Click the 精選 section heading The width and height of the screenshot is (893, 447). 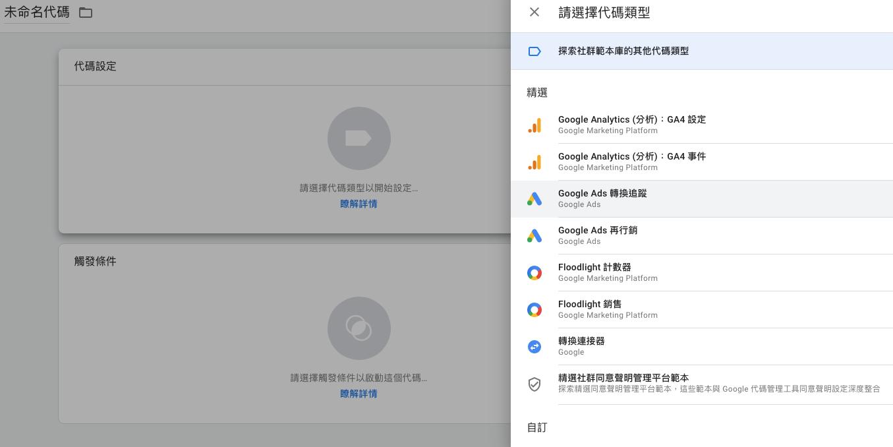(x=537, y=93)
